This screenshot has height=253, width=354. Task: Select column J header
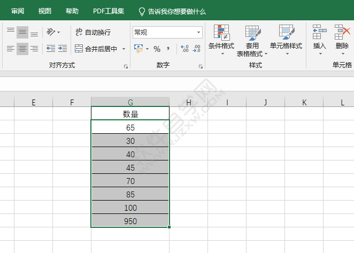[x=265, y=102]
